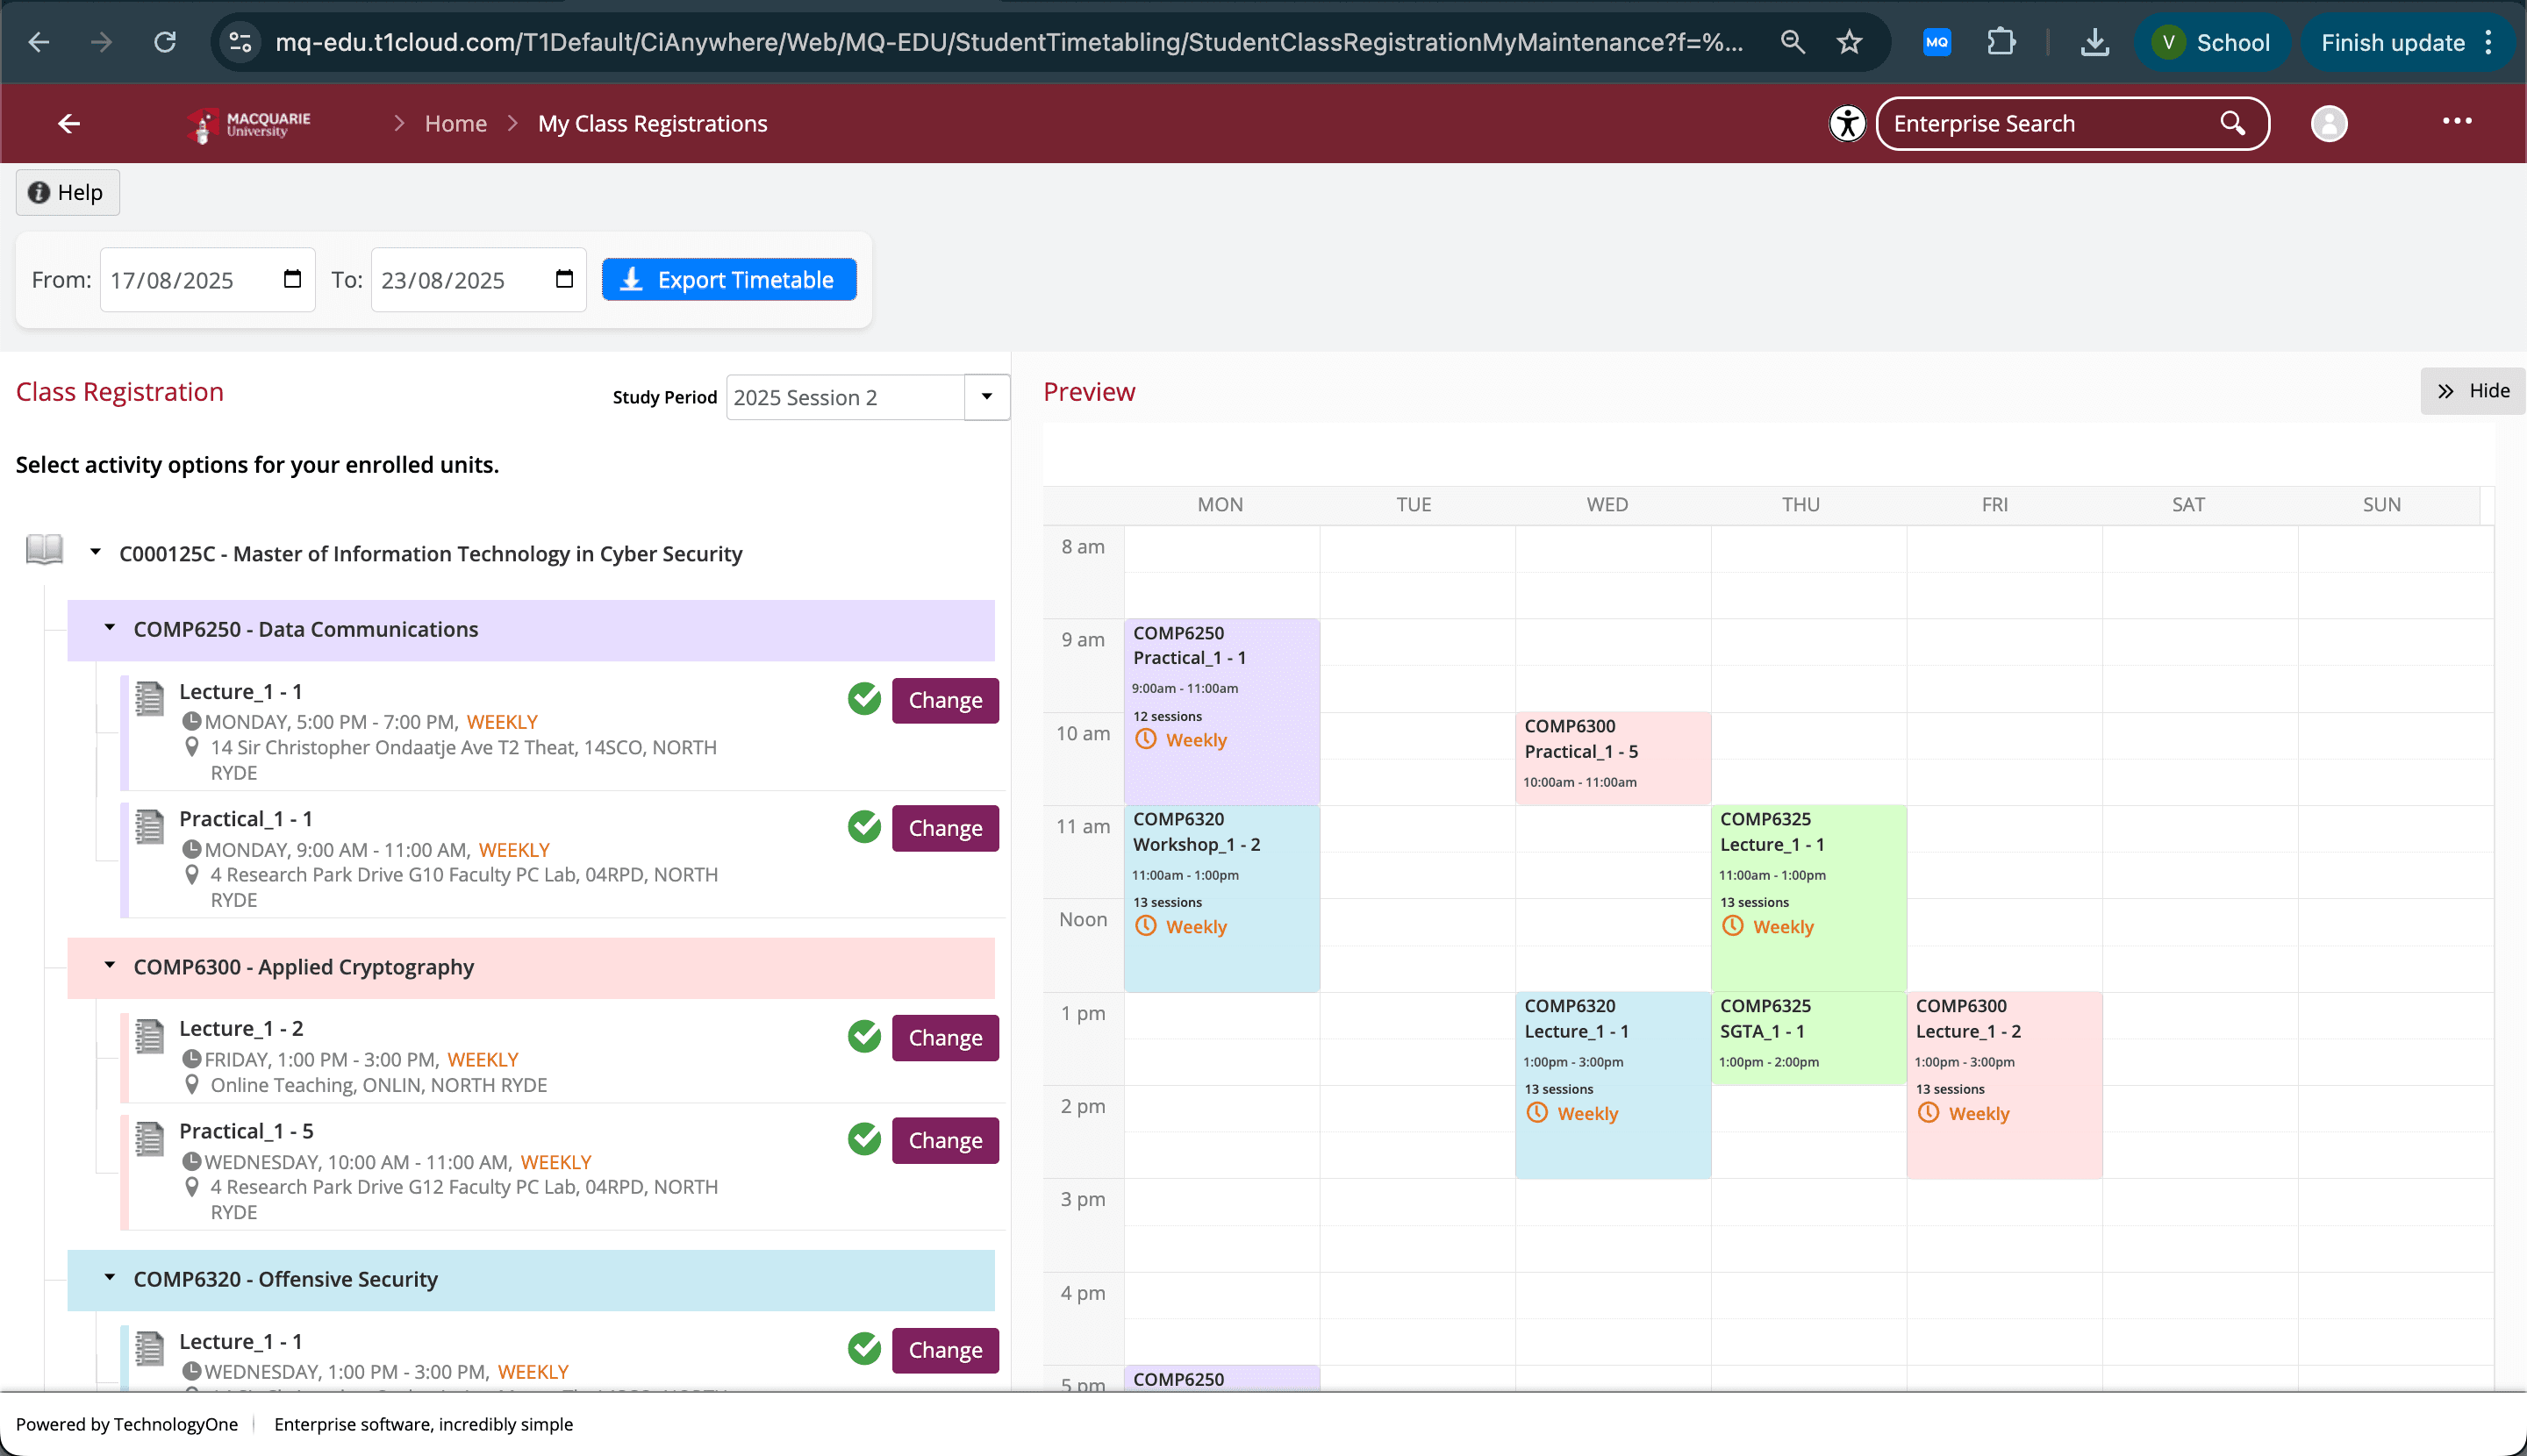2527x1456 pixels.
Task: Click the white back arrow in maroon header
Action: click(69, 123)
